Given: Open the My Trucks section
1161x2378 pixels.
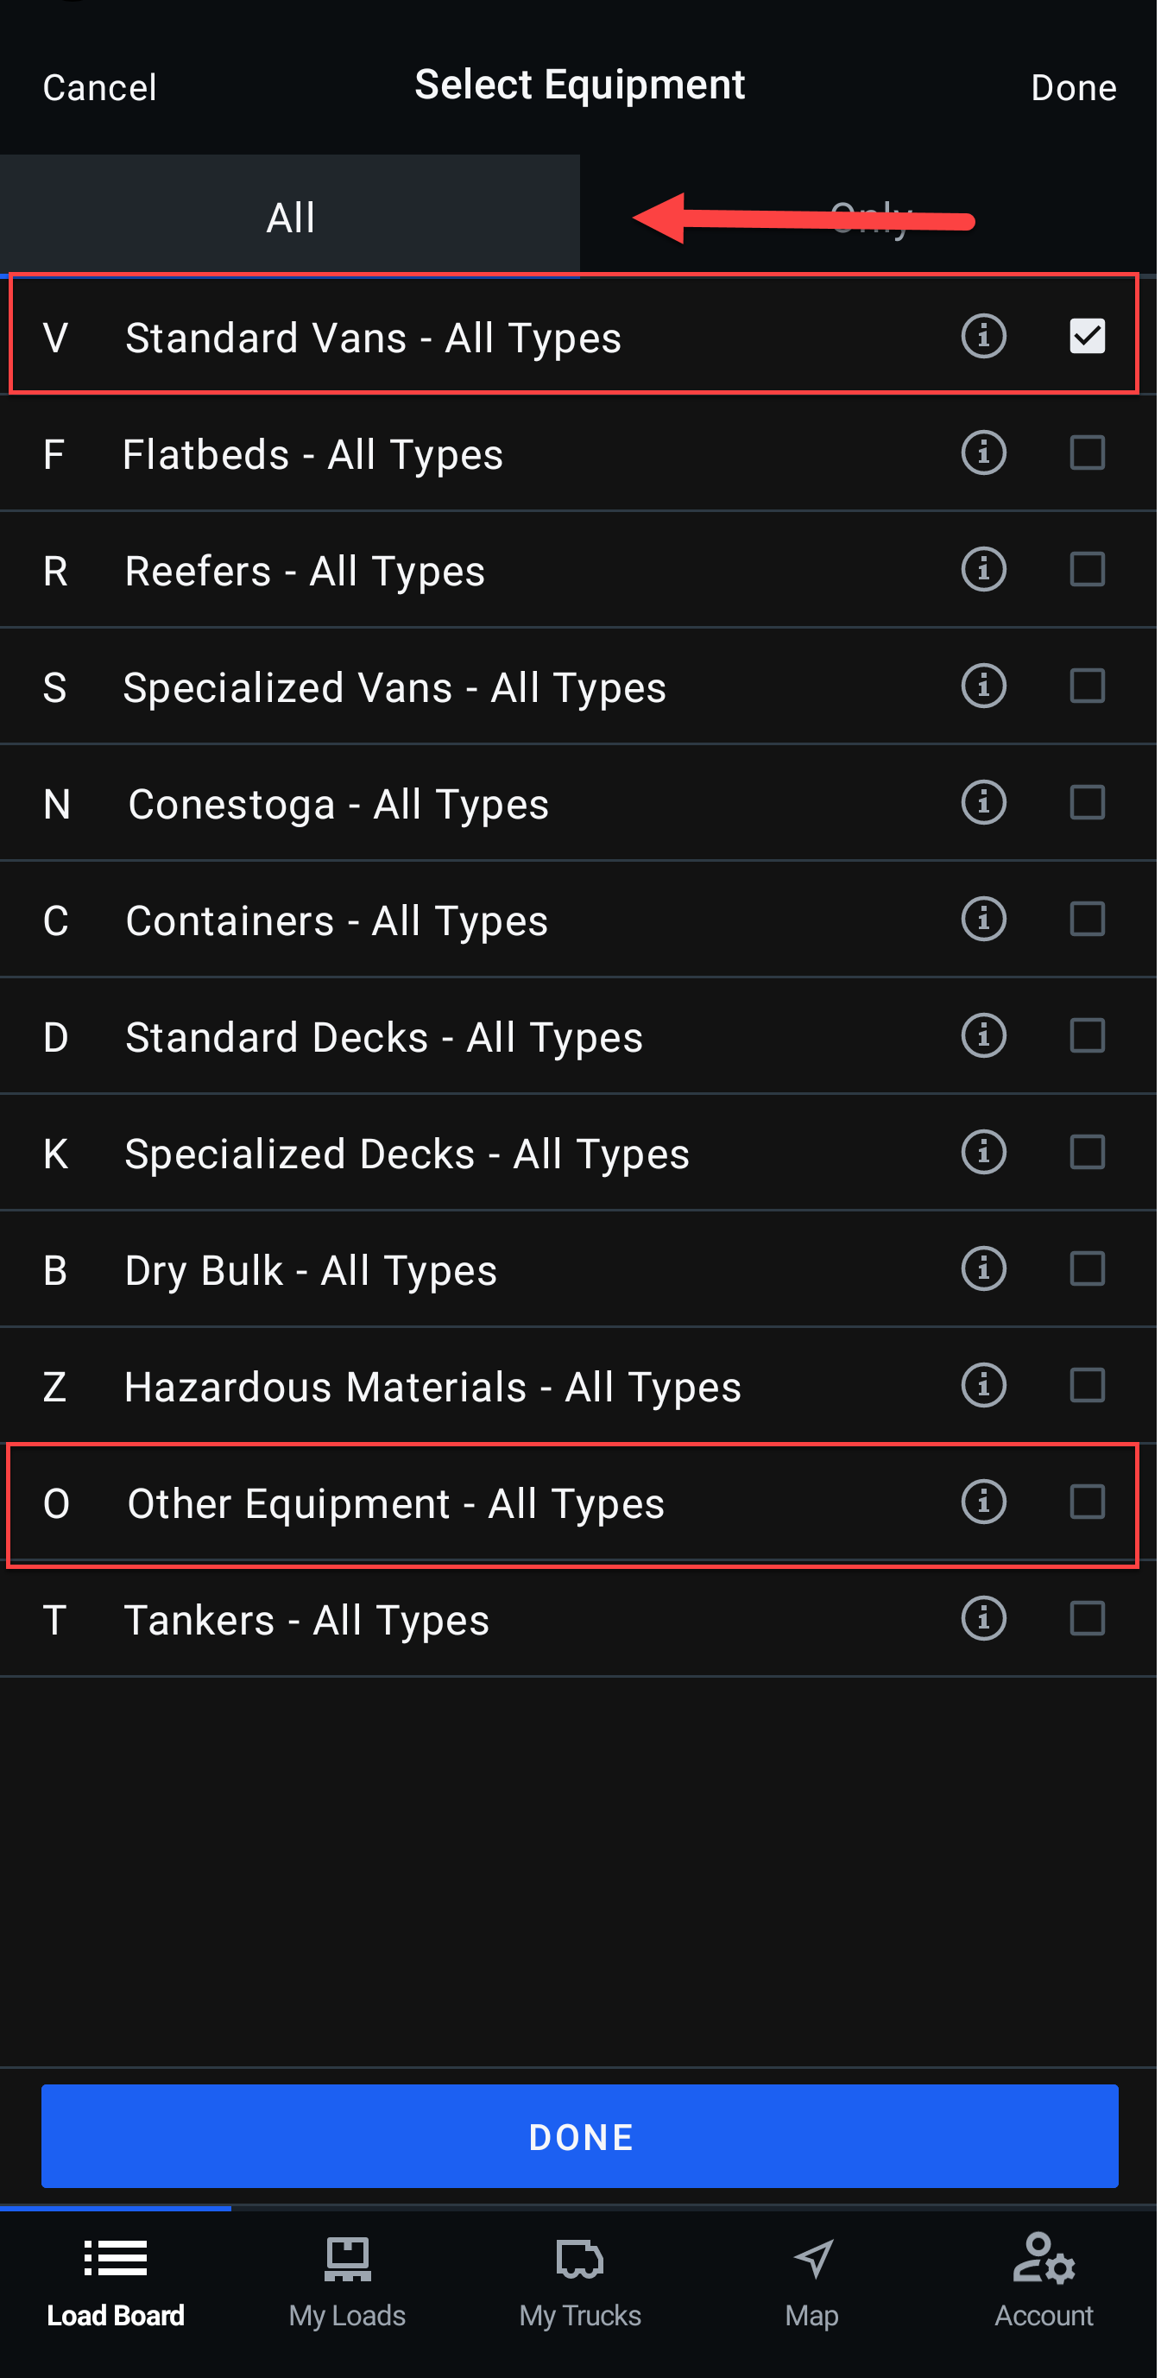Looking at the screenshot, I should [579, 2289].
